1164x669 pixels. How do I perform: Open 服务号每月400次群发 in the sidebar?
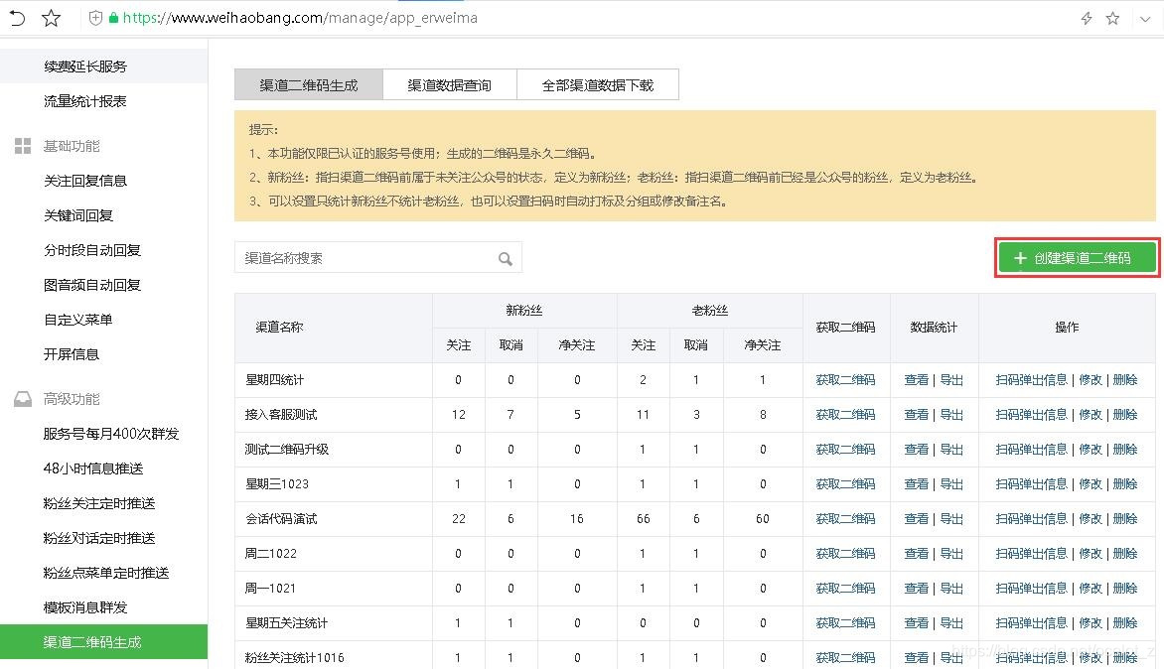pos(111,434)
